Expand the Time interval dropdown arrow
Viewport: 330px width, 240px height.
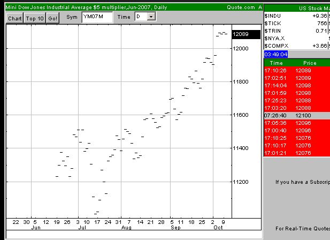point(151,17)
